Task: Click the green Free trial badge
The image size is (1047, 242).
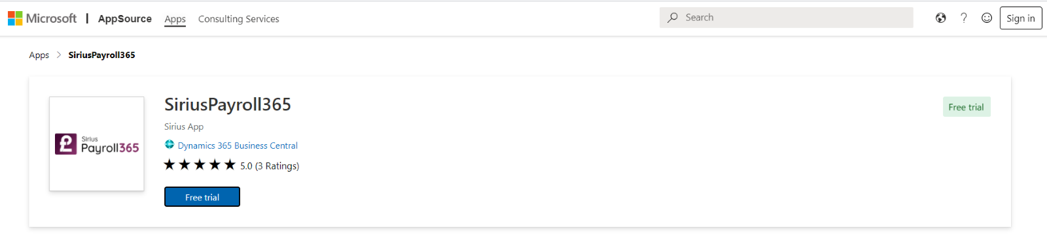Action: [x=967, y=107]
